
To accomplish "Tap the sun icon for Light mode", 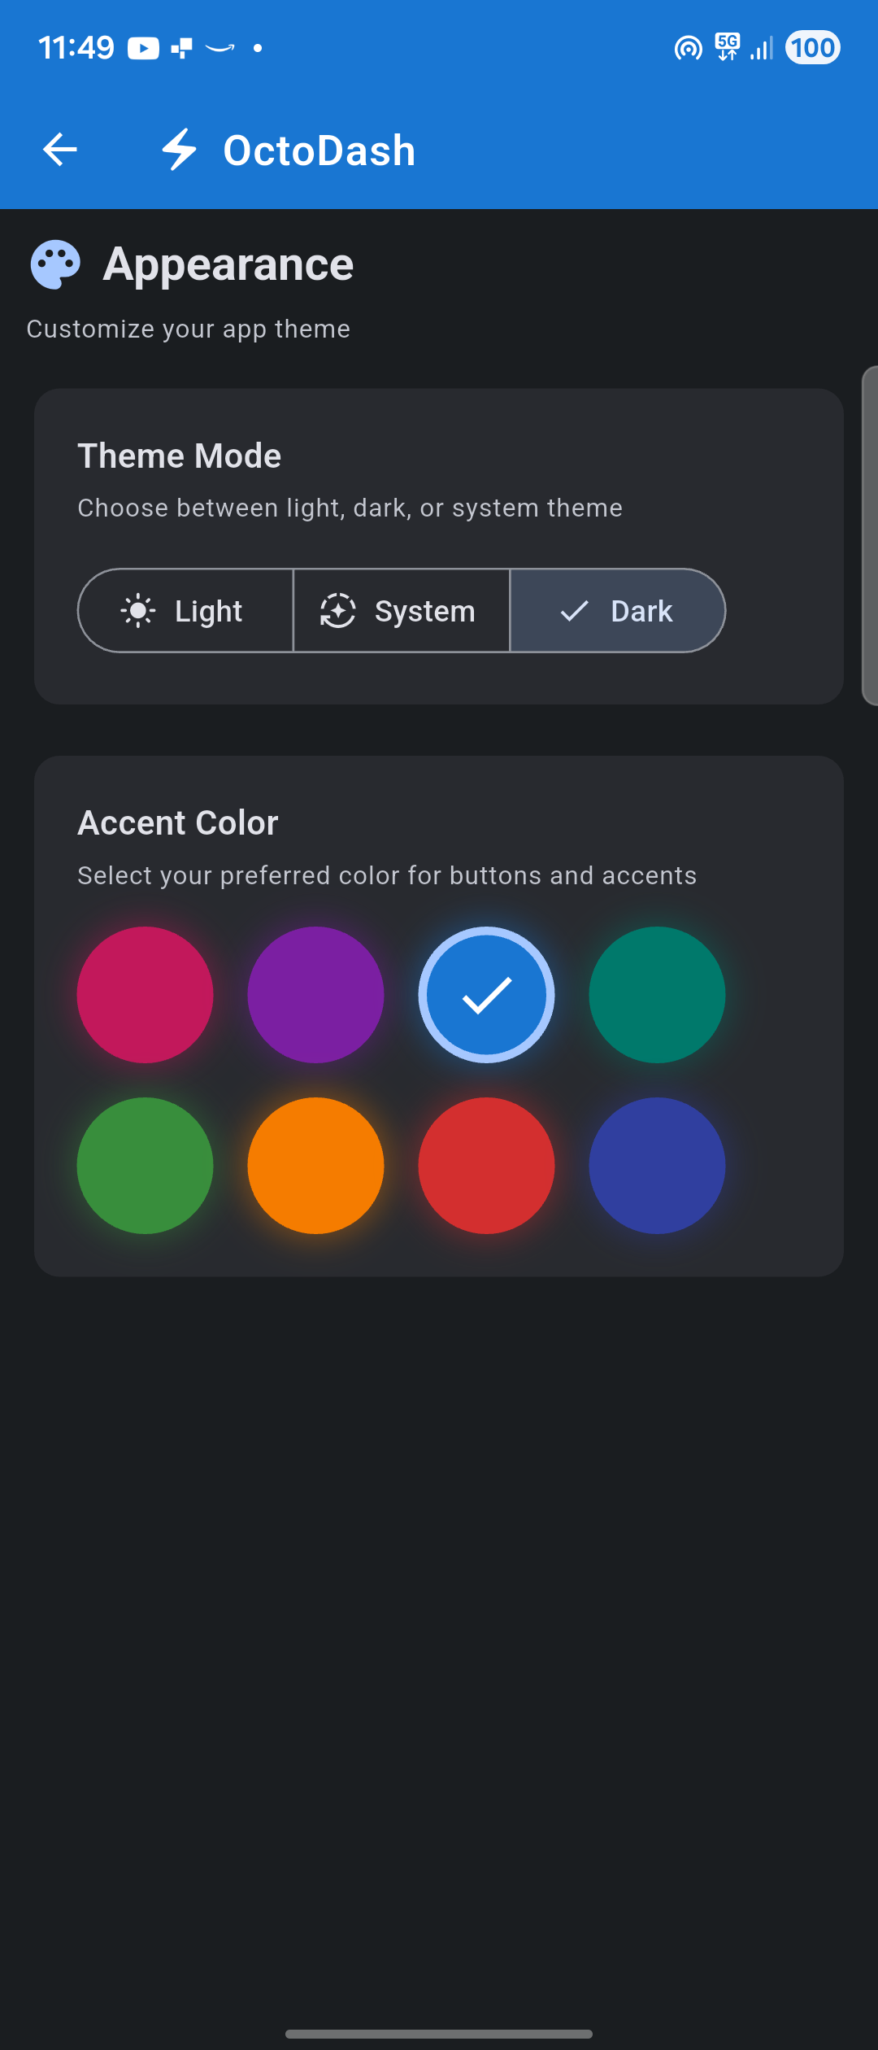I will click(x=138, y=611).
